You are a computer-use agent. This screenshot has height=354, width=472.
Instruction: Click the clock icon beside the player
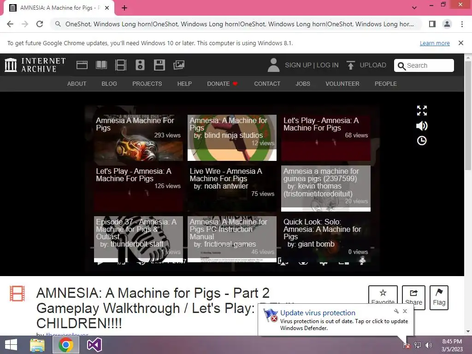422,141
